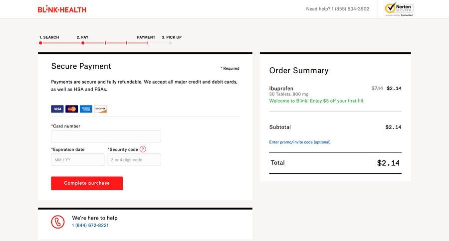This screenshot has width=449, height=241.
Task: Open the security code help question mark
Action: pos(143,149)
